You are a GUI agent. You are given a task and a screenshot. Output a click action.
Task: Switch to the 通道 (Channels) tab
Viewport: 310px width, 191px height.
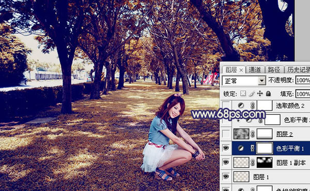255,70
